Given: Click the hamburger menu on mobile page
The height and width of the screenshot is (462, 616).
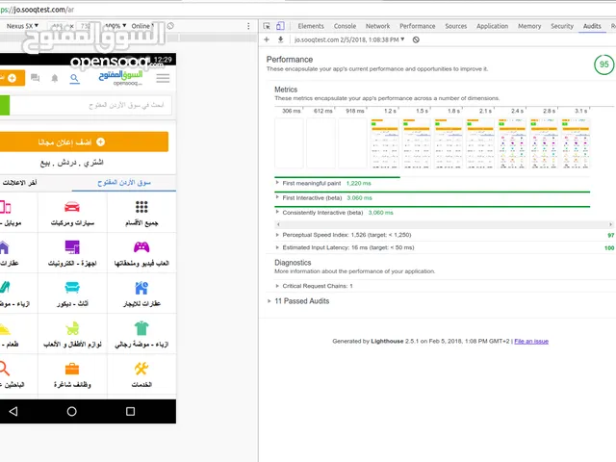Looking at the screenshot, I should tap(163, 78).
